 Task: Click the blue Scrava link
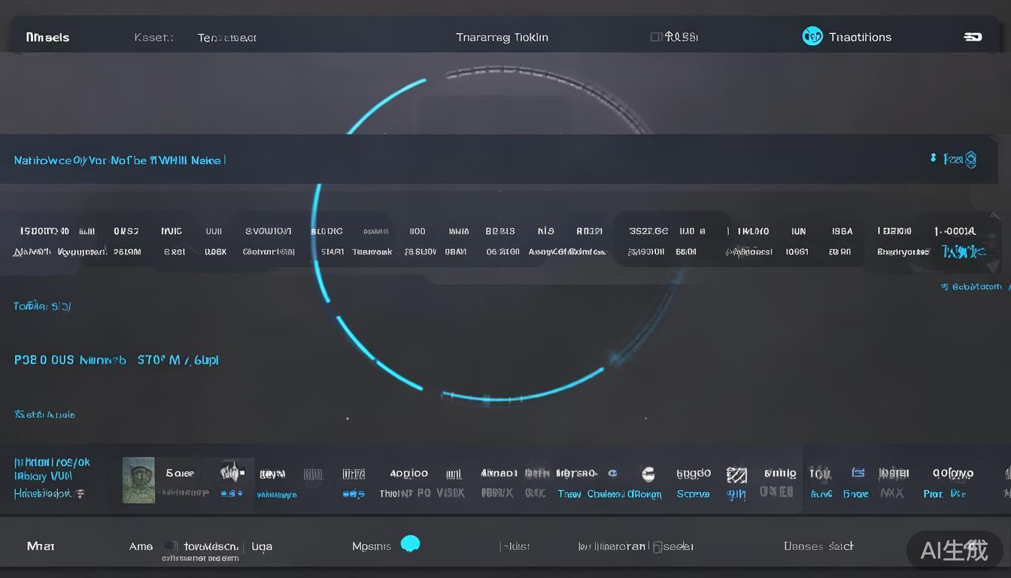[x=693, y=494]
